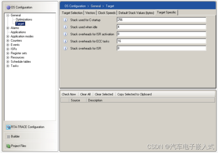The width and height of the screenshot is (219, 153).
Task: Click the Clear Selected button
Action: click(104, 94)
